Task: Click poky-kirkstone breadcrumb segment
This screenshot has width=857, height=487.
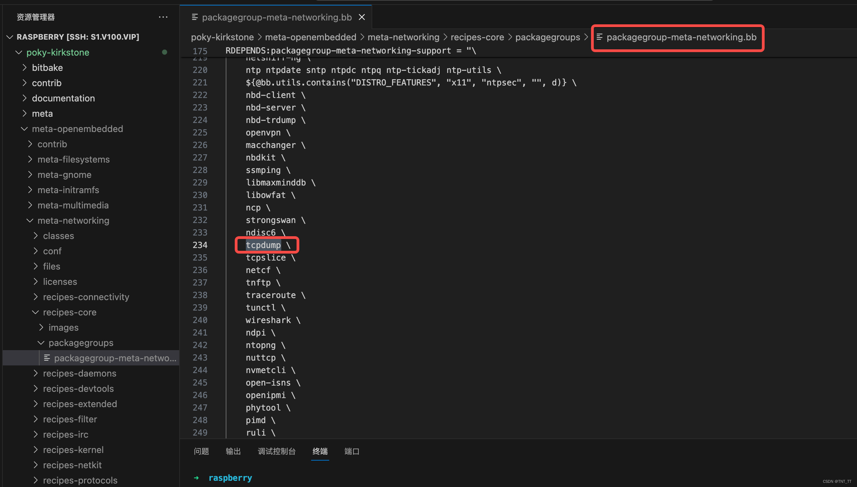Action: pyautogui.click(x=222, y=37)
